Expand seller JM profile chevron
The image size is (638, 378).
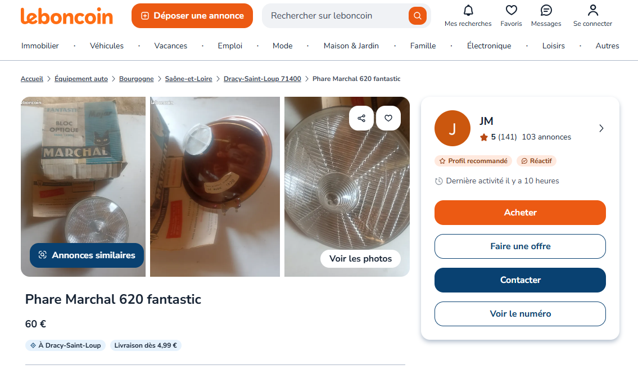pos(601,128)
